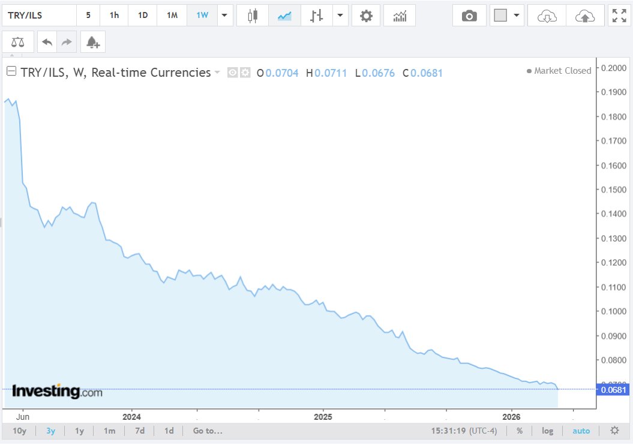Load chart layout from cloud
This screenshot has width=633, height=445.
(x=547, y=16)
